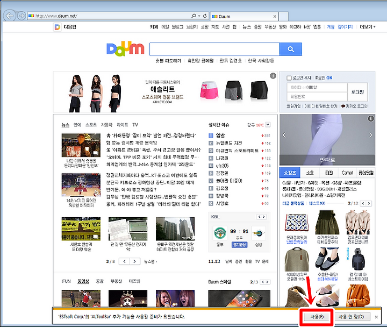
Task: Click the http://www.daum.net/ address field
Action: [110, 16]
